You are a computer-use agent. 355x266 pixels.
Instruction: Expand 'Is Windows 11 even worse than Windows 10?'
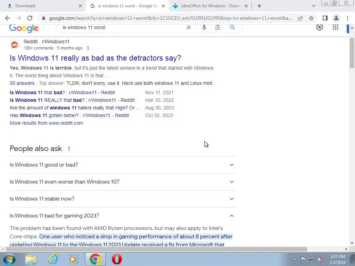pos(122,182)
